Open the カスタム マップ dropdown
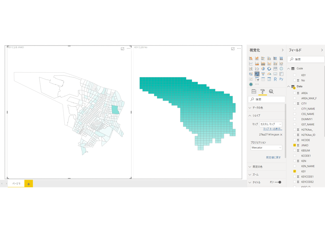Image resolution: width=325 pixels, height=232 pixels. point(271,124)
